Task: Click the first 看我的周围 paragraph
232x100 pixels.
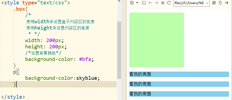Action: (179, 74)
